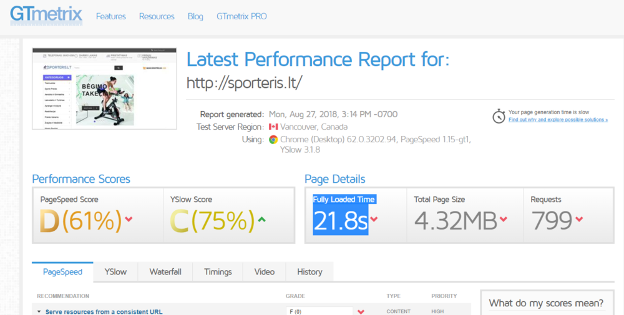Click the C(75%) YSlow score

(212, 221)
